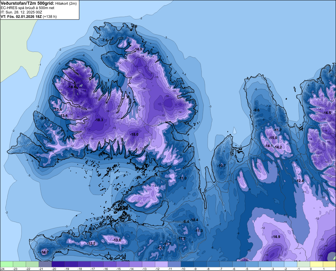Click the map temperature value '-11.3'
This screenshot has height=271, width=336.
click(199, 231)
